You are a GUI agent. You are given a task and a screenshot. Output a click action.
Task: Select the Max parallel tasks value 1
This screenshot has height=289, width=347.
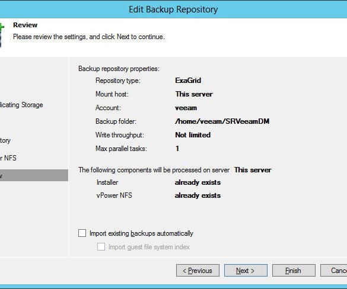click(177, 149)
